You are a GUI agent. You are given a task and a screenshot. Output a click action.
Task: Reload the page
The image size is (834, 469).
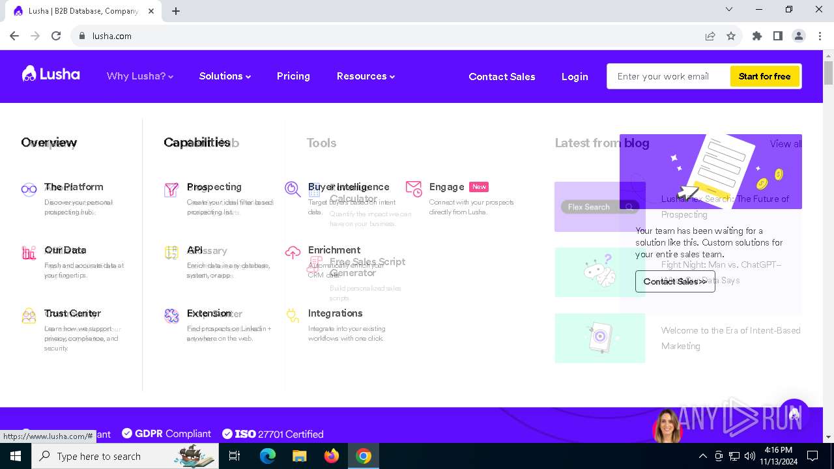click(56, 36)
